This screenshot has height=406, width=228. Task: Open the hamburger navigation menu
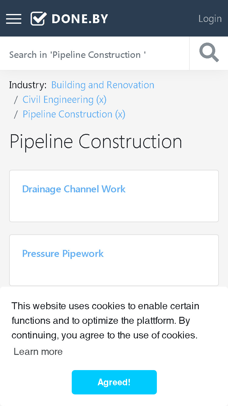pos(14,19)
